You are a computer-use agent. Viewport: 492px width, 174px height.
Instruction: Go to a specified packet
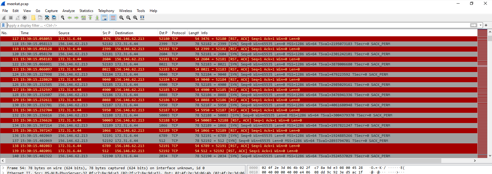83,18
